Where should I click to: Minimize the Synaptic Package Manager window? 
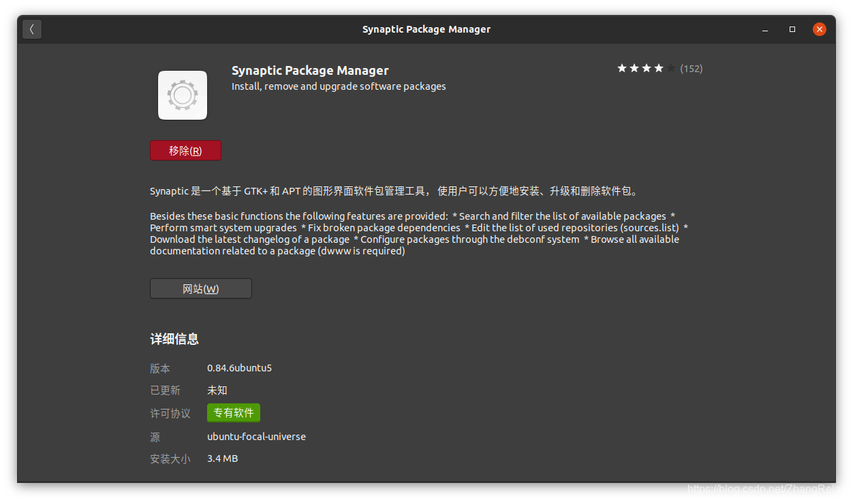(765, 29)
